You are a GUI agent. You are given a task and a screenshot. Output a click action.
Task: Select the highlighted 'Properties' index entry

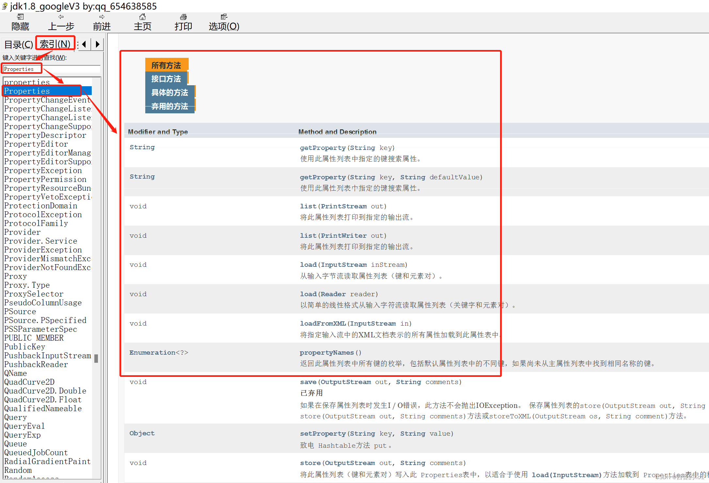48,91
